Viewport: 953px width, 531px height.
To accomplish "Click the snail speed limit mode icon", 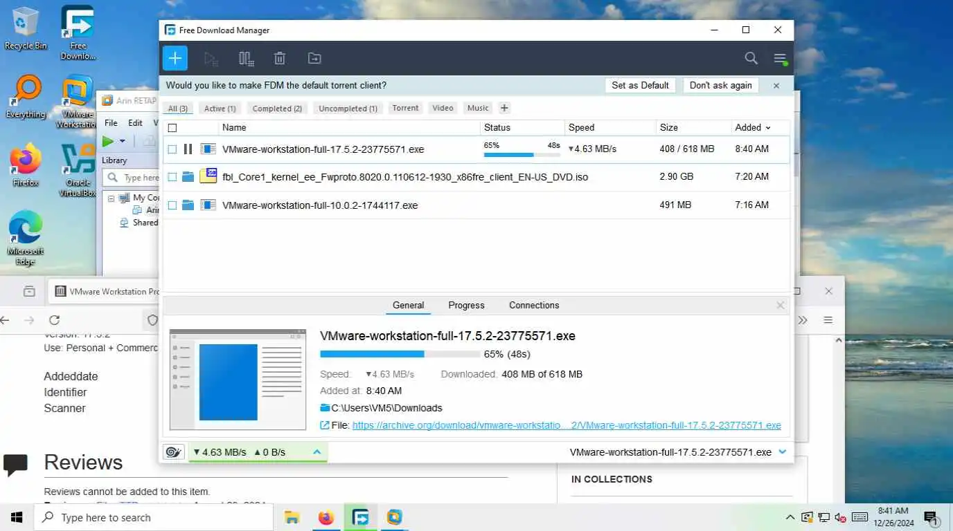I will (173, 452).
